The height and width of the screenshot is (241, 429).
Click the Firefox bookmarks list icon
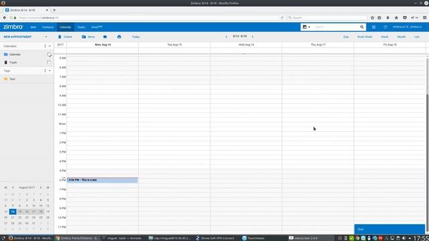(379, 18)
